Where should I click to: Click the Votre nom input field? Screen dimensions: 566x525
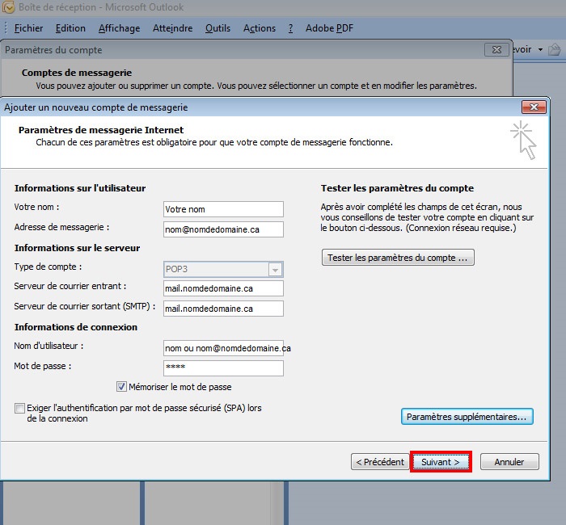223,209
